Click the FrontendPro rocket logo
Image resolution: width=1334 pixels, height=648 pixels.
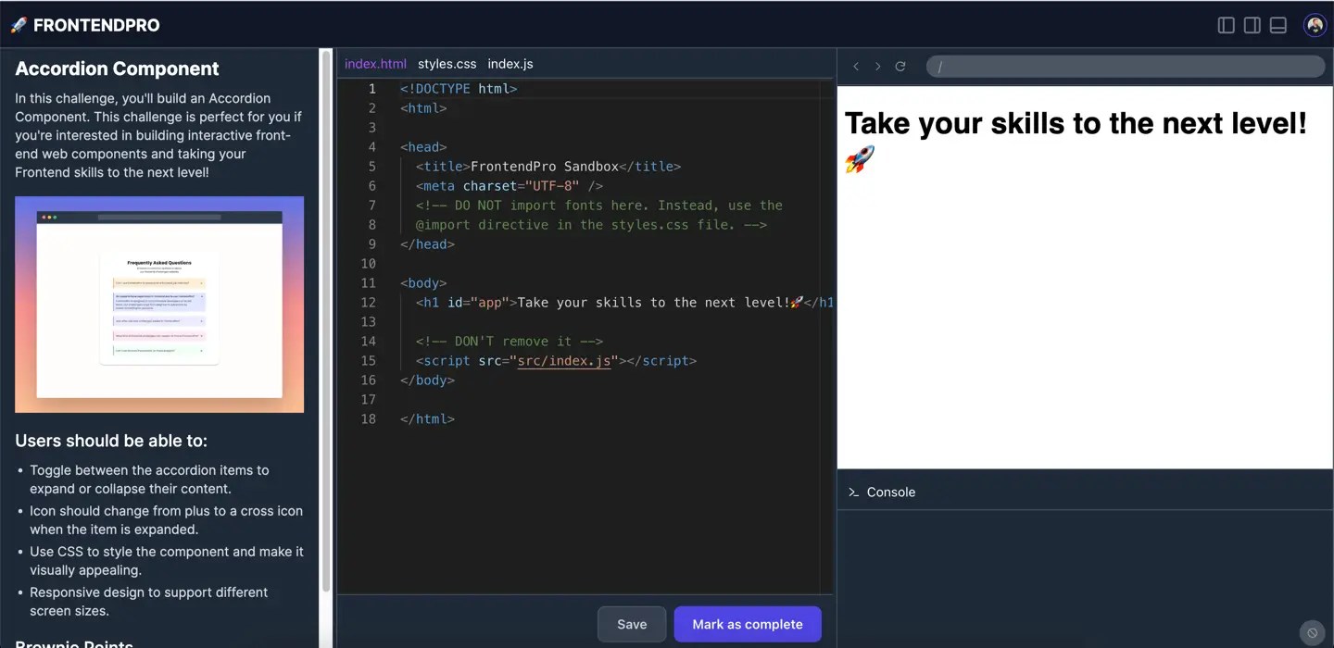19,24
